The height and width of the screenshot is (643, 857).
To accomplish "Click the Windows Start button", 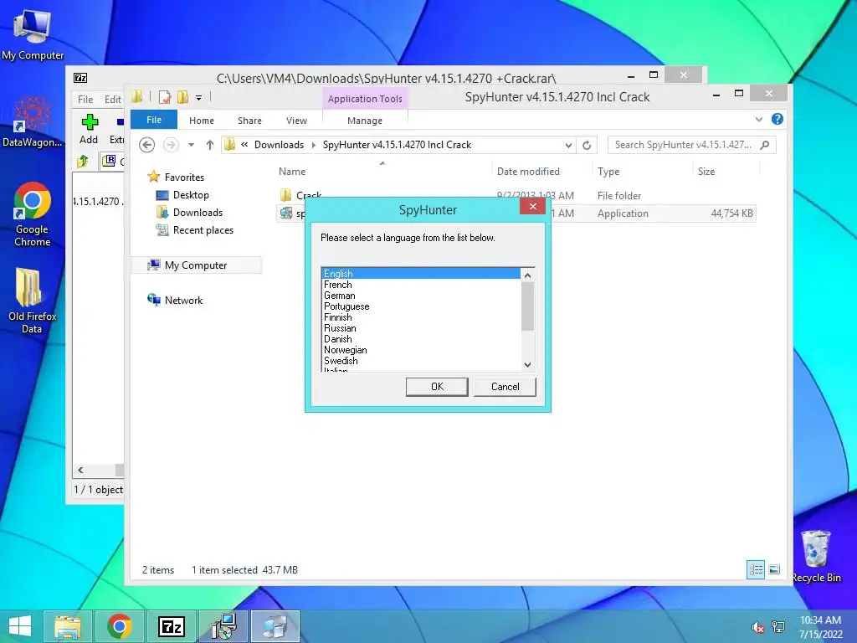I will (20, 626).
